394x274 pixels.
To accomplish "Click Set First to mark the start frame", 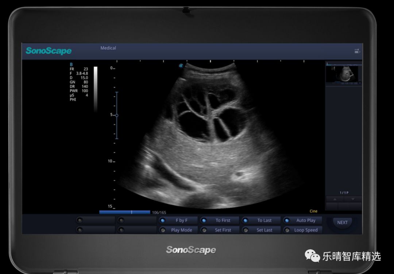I will click(220, 230).
